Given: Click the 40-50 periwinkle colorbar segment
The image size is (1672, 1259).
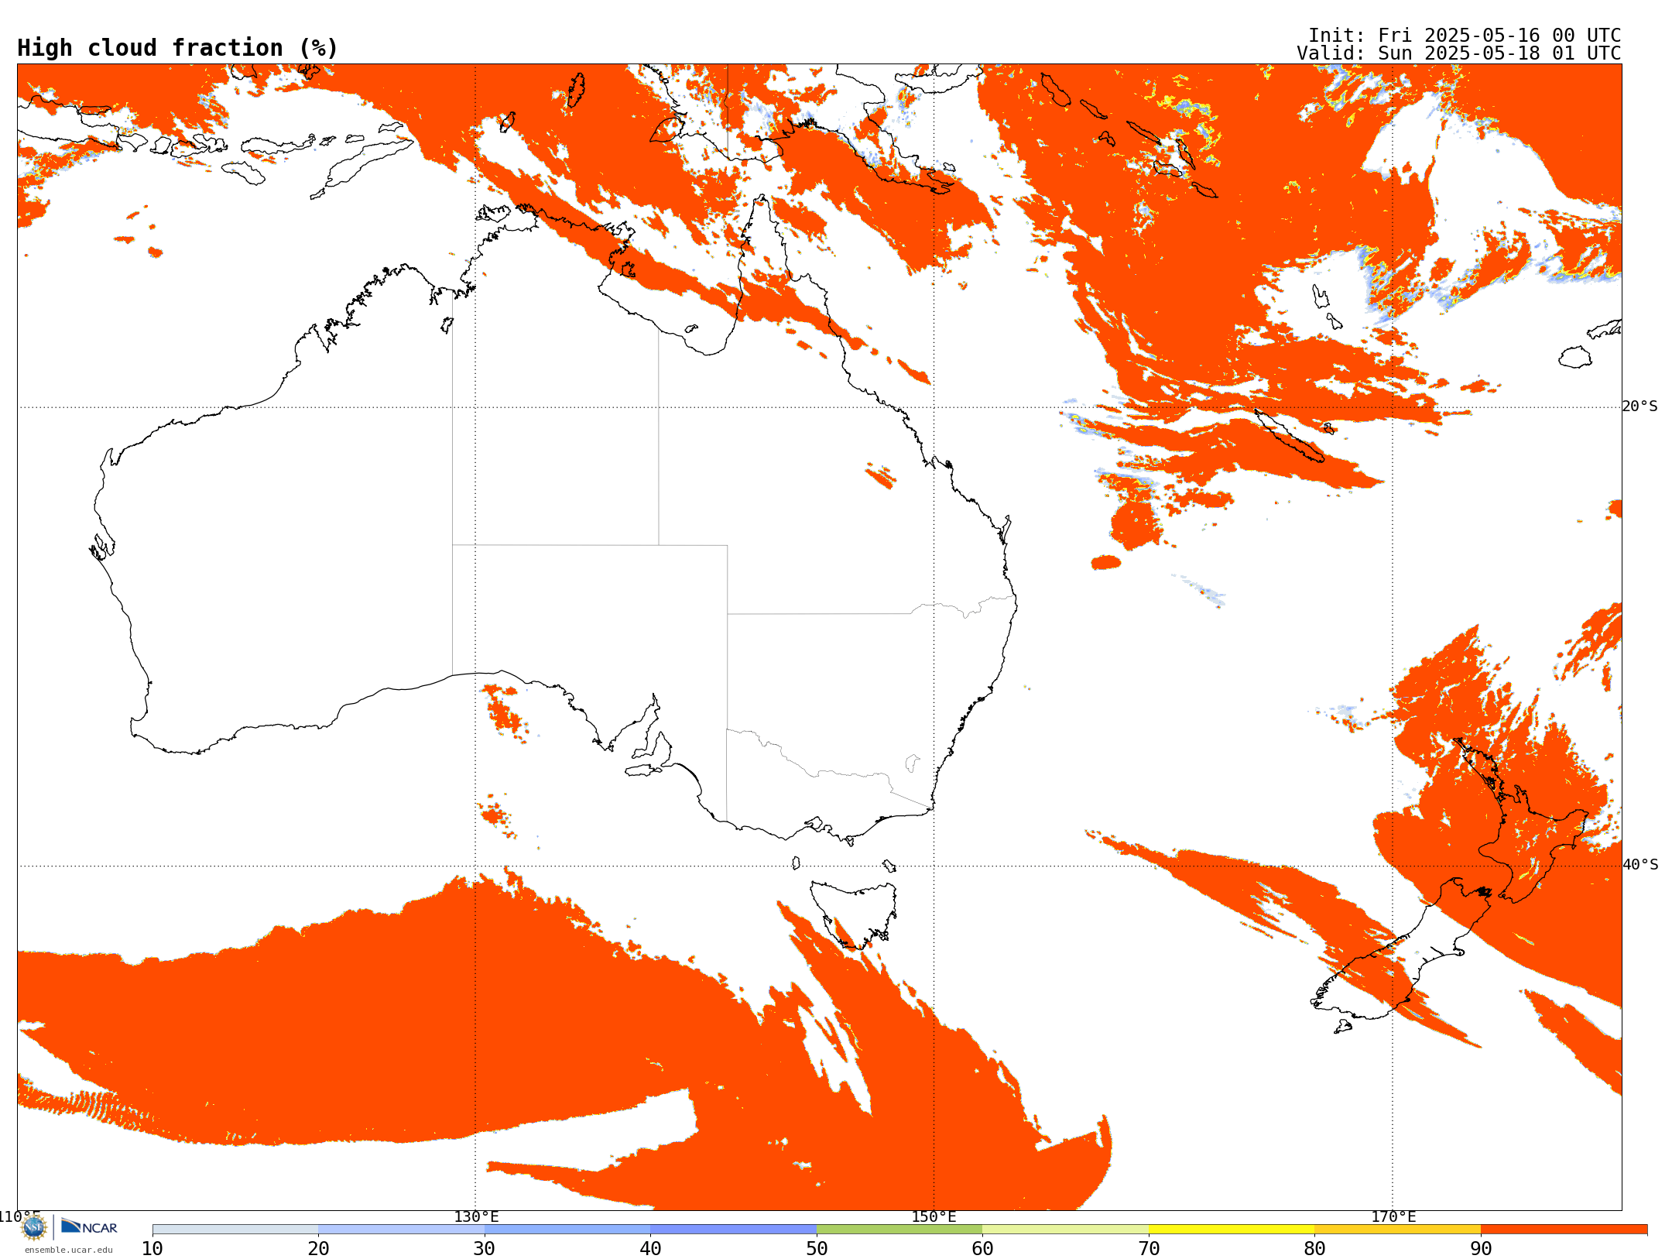Looking at the screenshot, I should (x=733, y=1230).
